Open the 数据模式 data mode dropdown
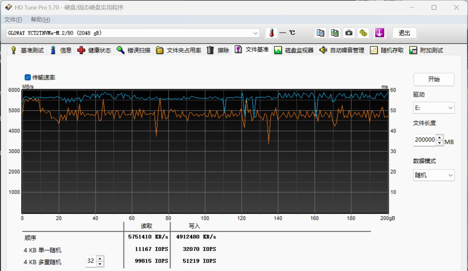Image resolution: width=468 pixels, height=271 pixels. 451,175
